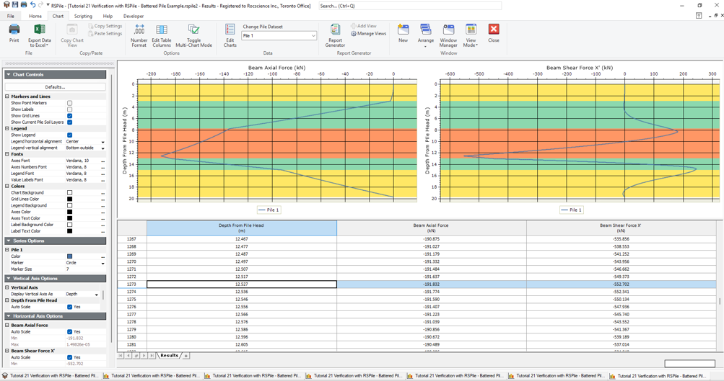This screenshot has width=724, height=381.
Task: Click Depth From Pile Head column header
Action: tap(242, 228)
